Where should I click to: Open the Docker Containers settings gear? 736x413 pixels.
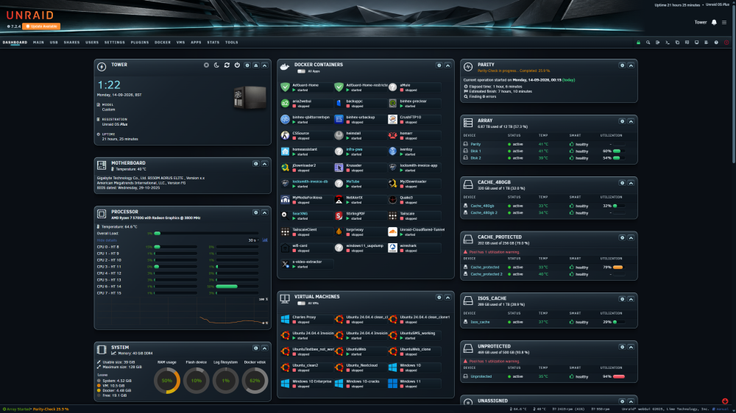[439, 65]
